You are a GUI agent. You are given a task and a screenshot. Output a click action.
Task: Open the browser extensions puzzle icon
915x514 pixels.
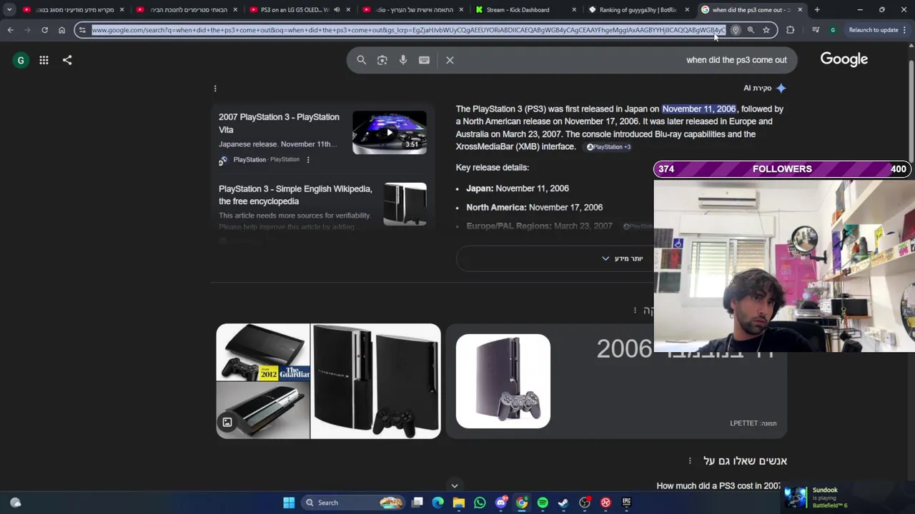pyautogui.click(x=790, y=30)
